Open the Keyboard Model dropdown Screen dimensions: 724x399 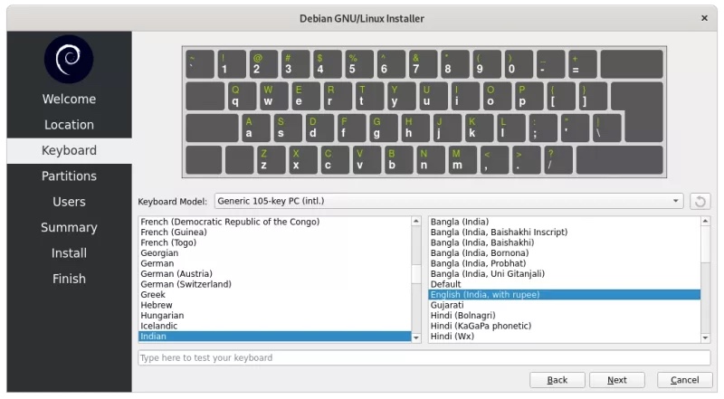pyautogui.click(x=449, y=201)
